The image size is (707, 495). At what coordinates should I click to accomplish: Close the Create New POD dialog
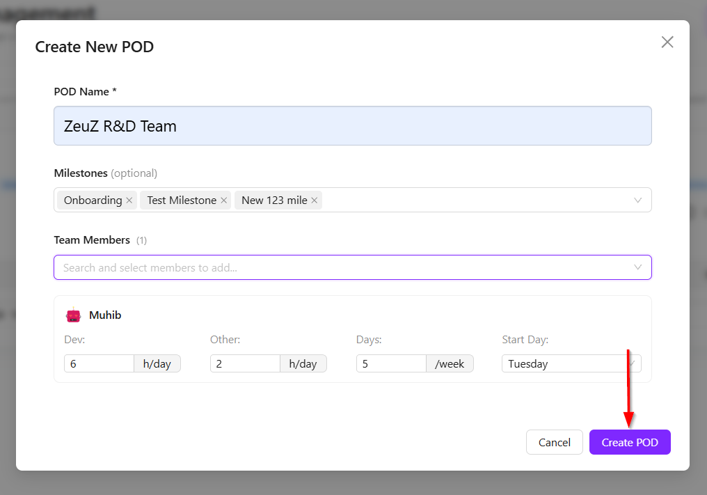667,42
